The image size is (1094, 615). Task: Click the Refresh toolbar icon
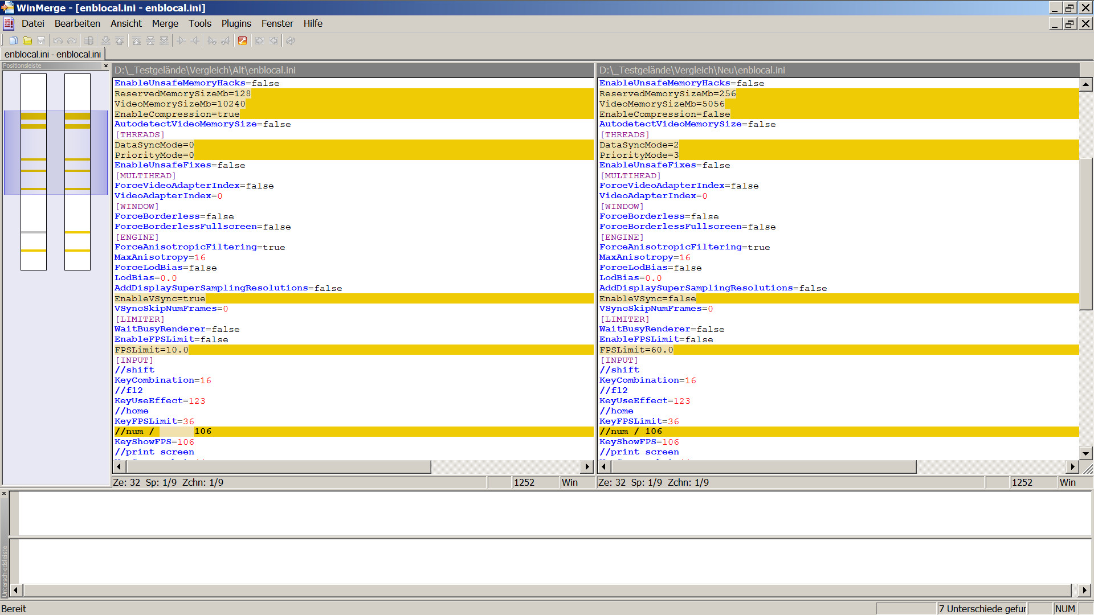pos(291,40)
